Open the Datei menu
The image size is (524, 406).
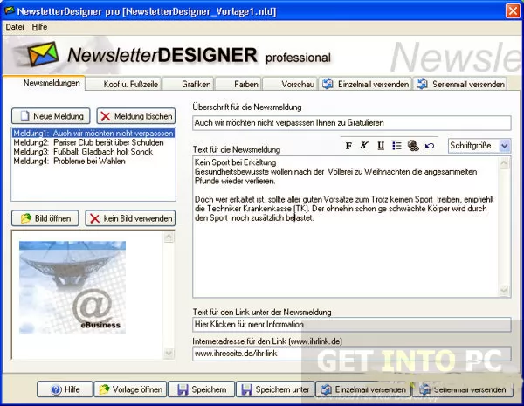15,27
